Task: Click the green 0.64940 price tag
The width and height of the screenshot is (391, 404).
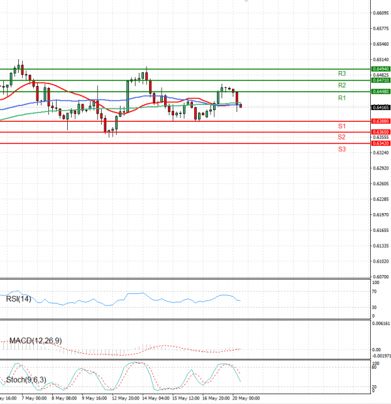Action: 381,69
